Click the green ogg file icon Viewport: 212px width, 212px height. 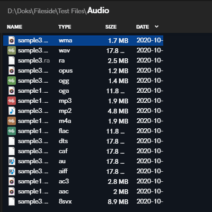point(12,81)
